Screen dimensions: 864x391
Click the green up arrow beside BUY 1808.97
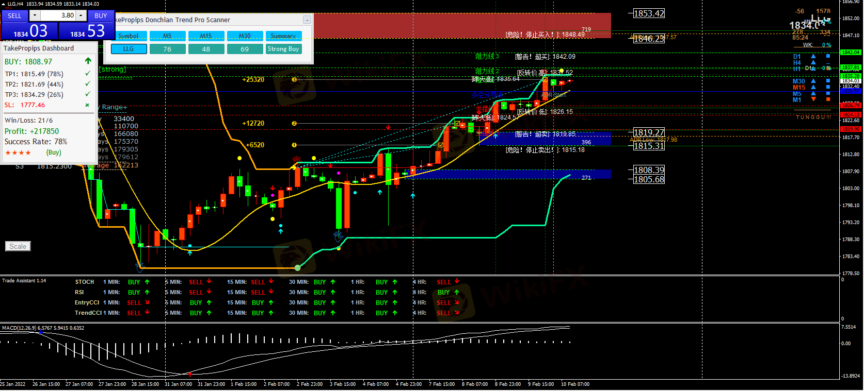coord(88,61)
